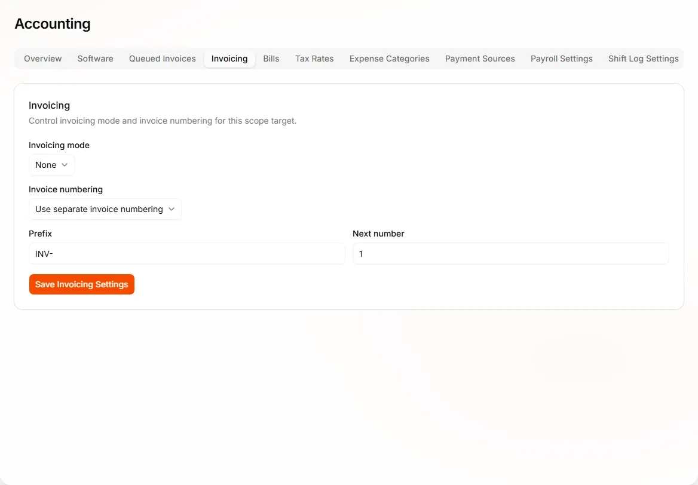
Task: Click the Accounting page heading
Action: pos(53,23)
